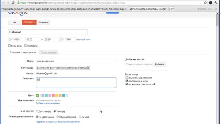Pick the purple color swatch
Image resolution: width=220 pixels, height=124 pixels.
[x=50, y=95]
